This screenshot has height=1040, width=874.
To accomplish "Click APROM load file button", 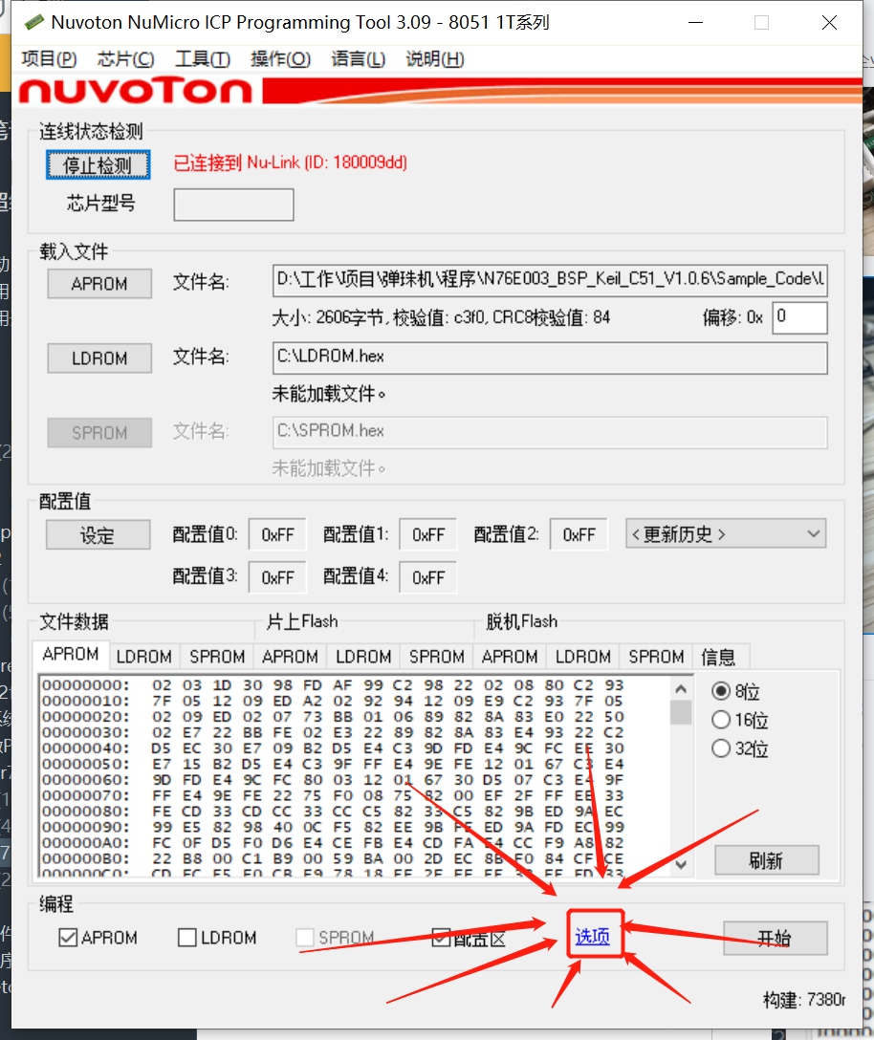I will coord(99,284).
